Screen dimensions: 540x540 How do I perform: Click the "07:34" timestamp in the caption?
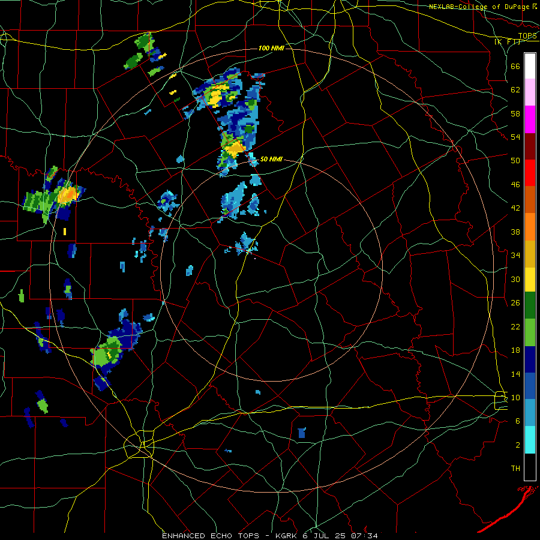[x=364, y=536]
